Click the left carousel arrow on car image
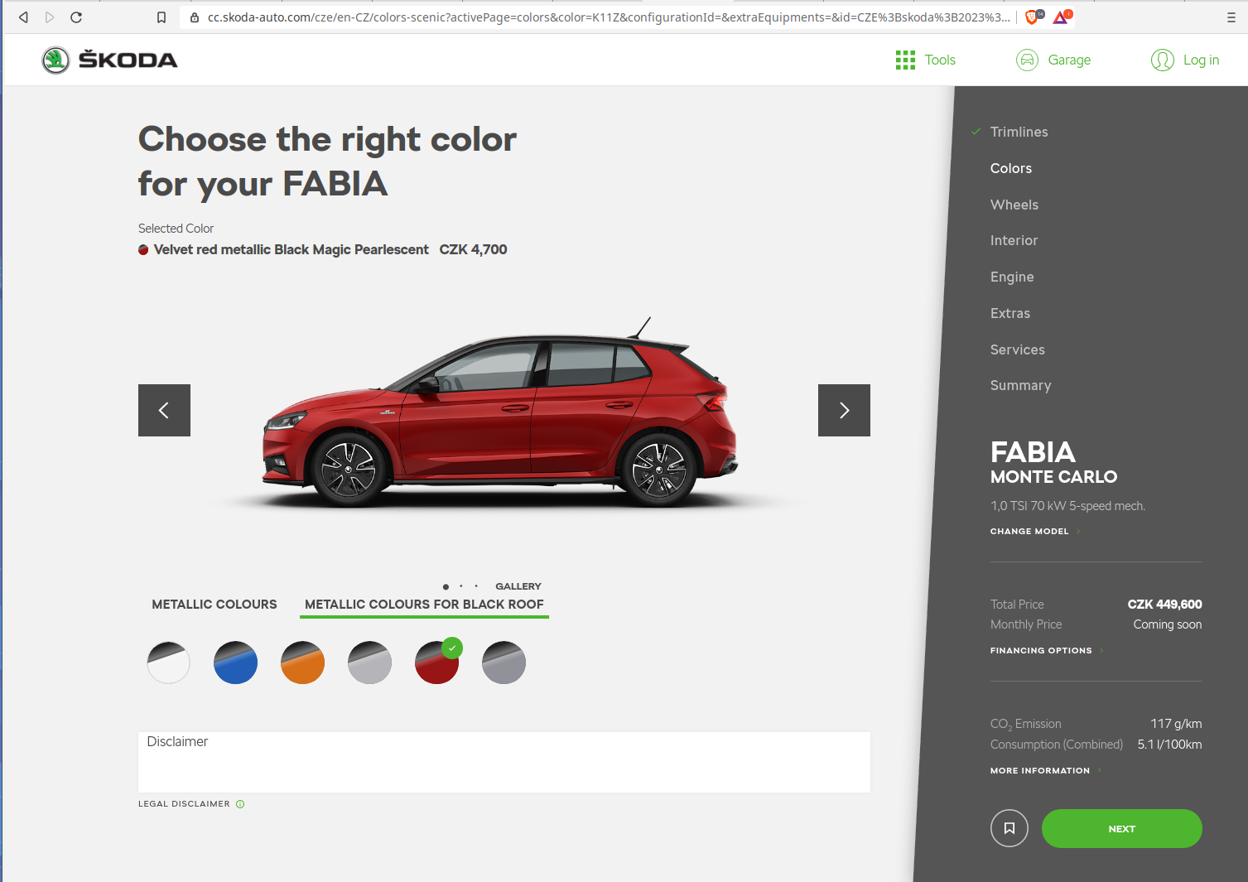1248x882 pixels. [164, 410]
